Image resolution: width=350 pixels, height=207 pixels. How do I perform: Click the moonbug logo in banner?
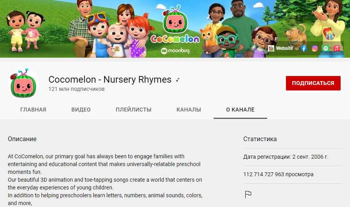[x=175, y=51]
